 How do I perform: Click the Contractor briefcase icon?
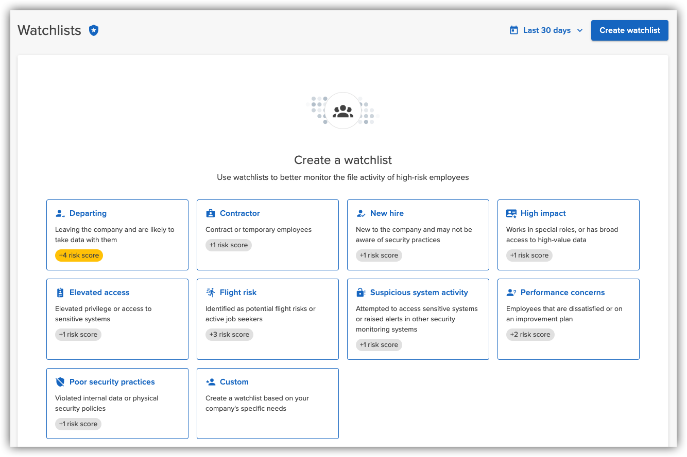point(210,212)
